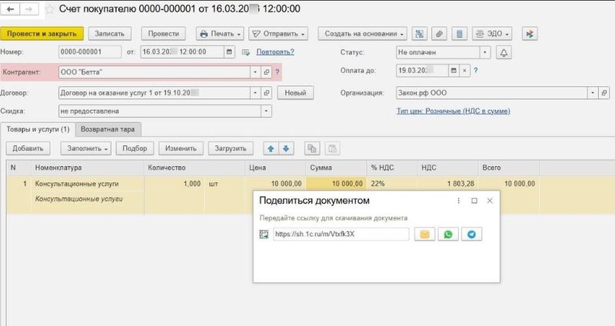The width and height of the screenshot is (615, 326).
Task: Open document structure icon next to Создать на основании
Action: coord(419,34)
